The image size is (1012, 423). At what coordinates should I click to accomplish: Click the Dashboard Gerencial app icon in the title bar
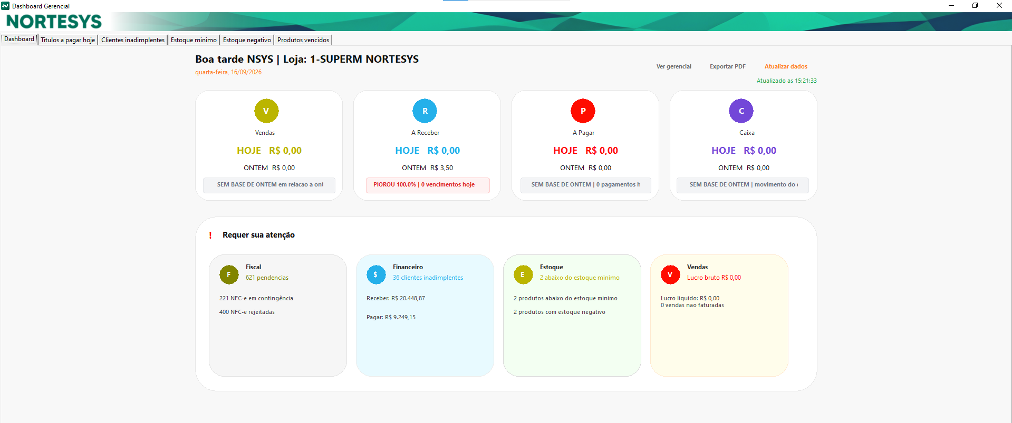coord(5,6)
